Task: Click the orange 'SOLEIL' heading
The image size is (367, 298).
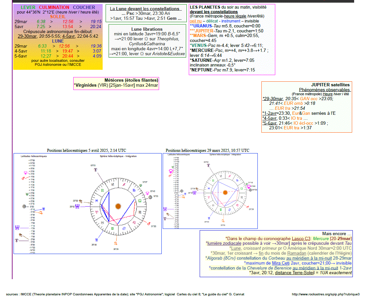Action: (x=58, y=17)
